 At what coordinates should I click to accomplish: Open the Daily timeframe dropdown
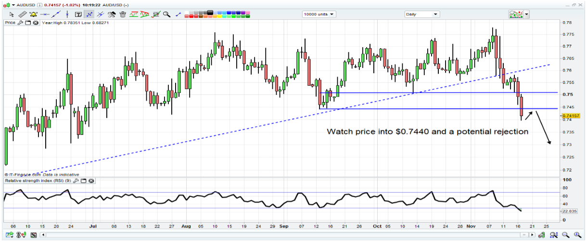coord(422,14)
